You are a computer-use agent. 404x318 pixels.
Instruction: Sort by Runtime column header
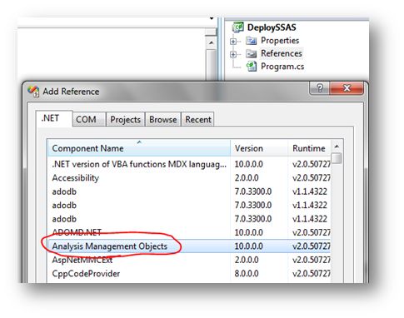tap(310, 148)
